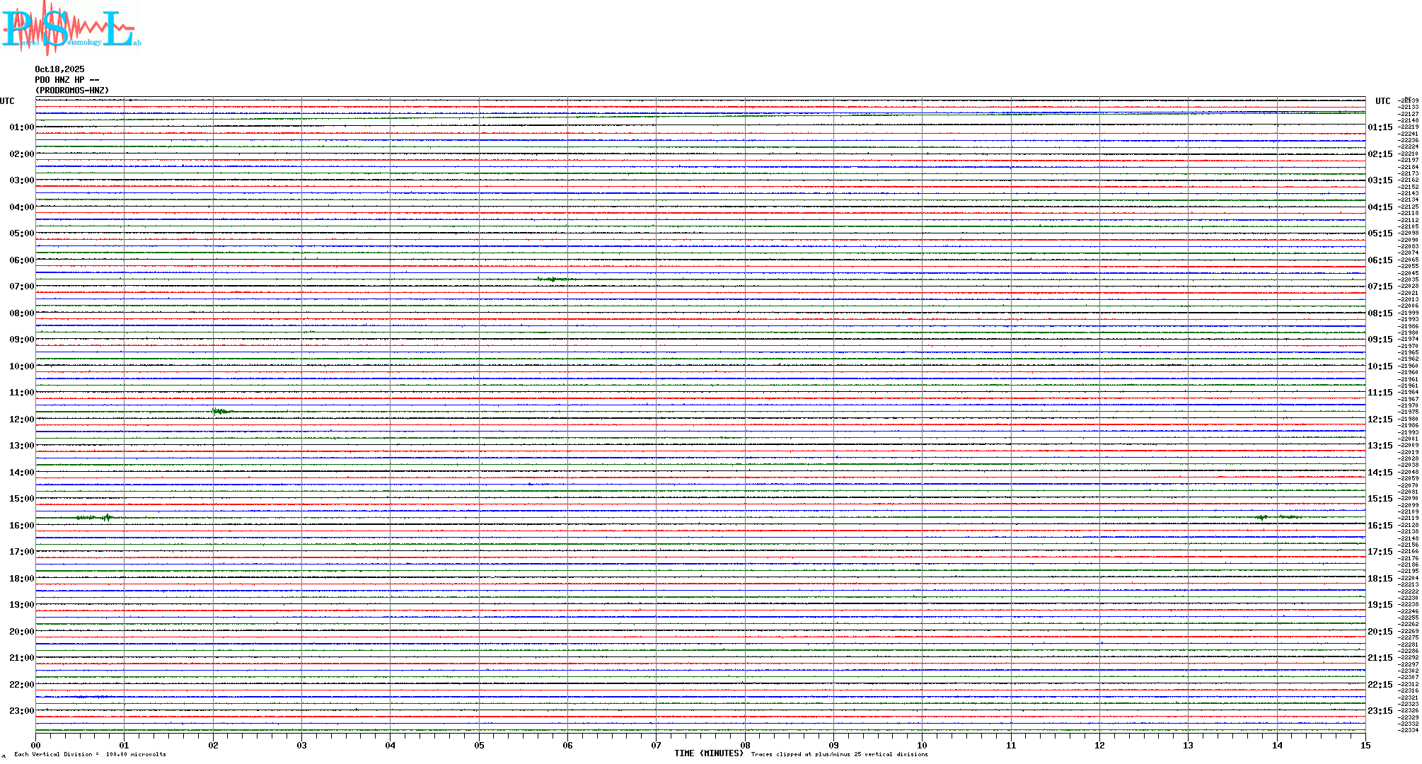Viewport: 1422px width, 764px height.
Task: Select the PDO HNZ HP station text
Action: [67, 80]
